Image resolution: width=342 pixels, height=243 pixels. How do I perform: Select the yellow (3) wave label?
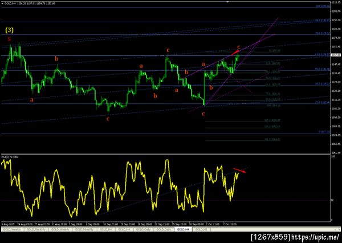9,30
